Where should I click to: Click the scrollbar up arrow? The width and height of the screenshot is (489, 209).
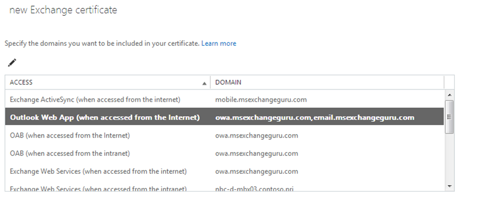coord(449,95)
